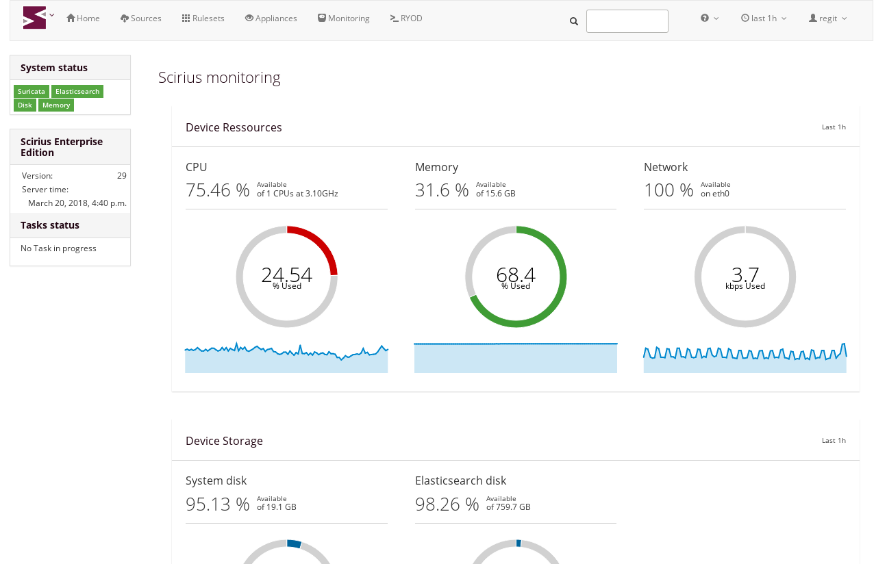Image resolution: width=887 pixels, height=564 pixels.
Task: Click the 'System disk' section title
Action: [216, 480]
